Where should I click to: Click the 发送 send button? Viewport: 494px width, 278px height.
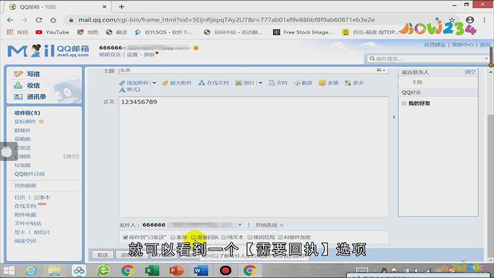[x=103, y=255]
